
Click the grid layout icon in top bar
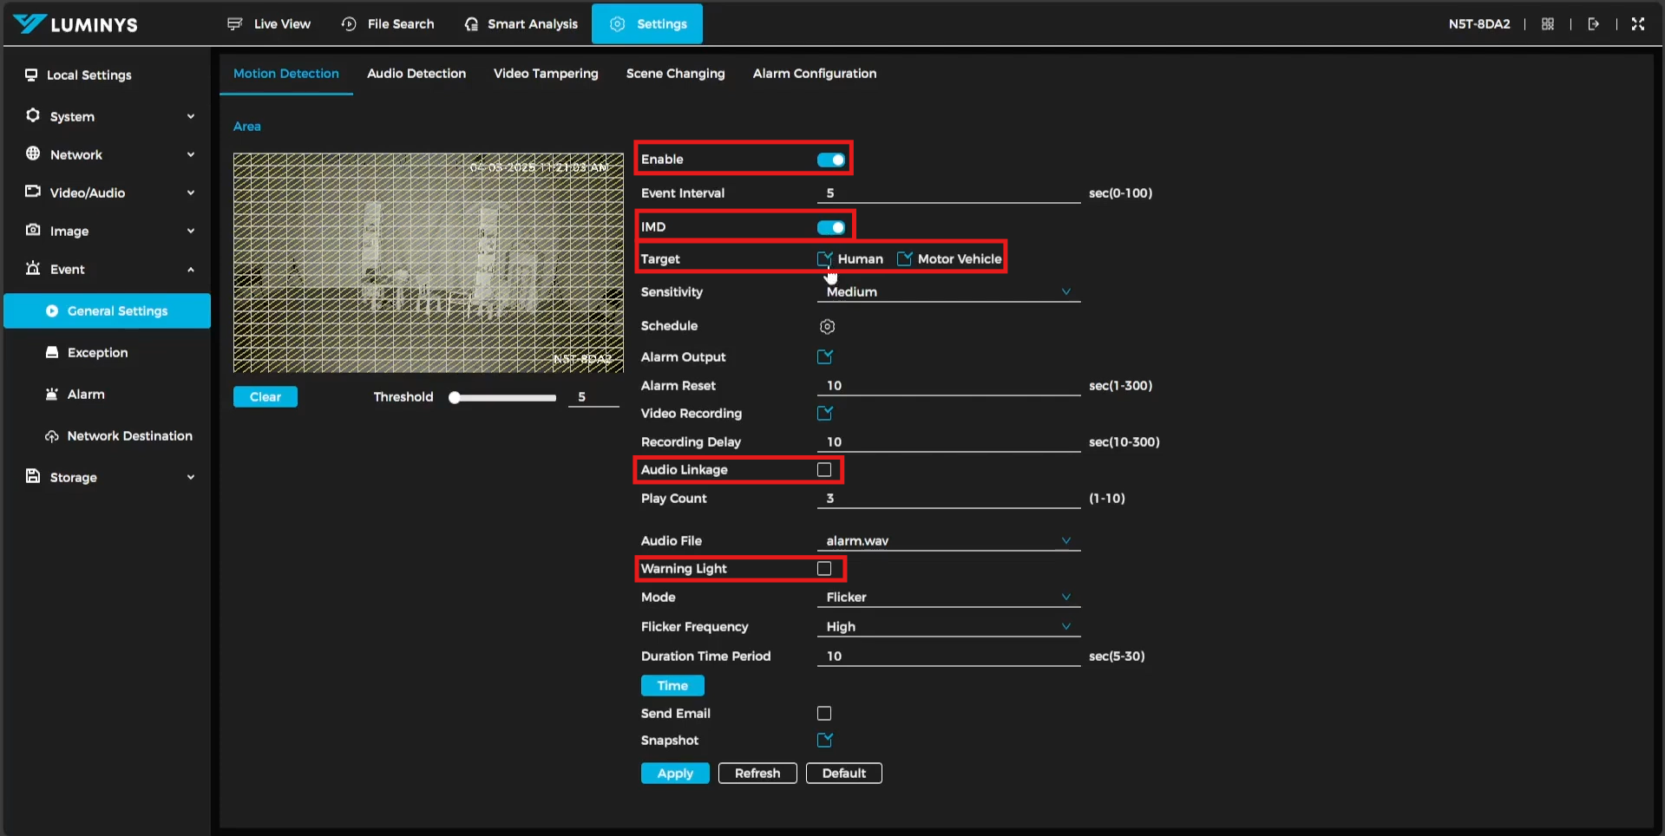(1547, 24)
